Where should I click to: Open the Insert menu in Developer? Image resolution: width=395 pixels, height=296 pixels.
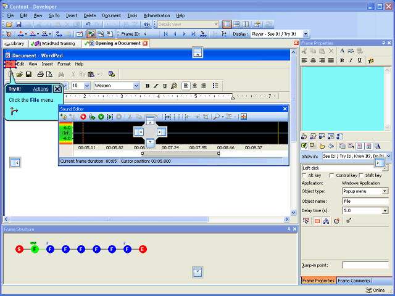point(72,15)
